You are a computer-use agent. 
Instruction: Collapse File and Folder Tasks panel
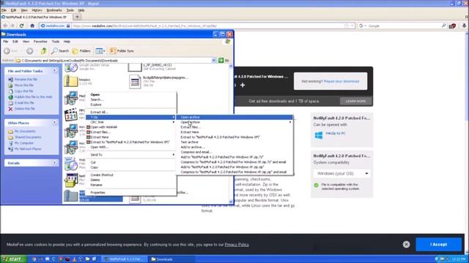click(x=55, y=71)
